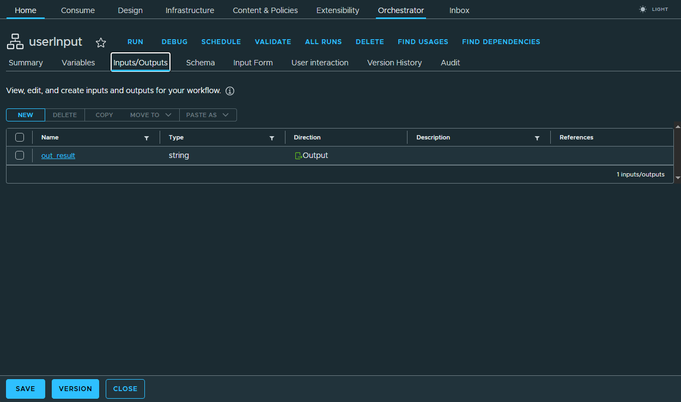
Task: Open the Variables tab
Action: click(x=78, y=63)
